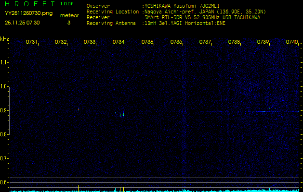This screenshot has height=192, width=303.
Task: Click the 0739 time marker
Action: click(x=263, y=42)
